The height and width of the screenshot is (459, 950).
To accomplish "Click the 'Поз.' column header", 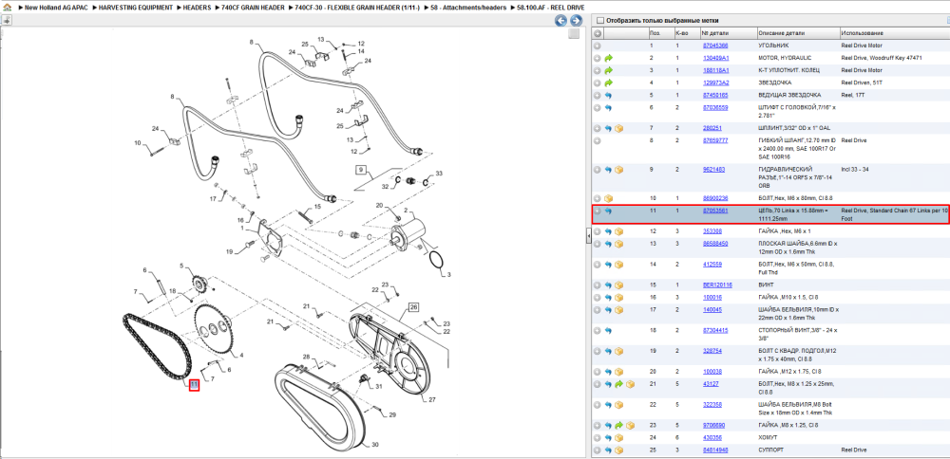I will click(x=659, y=33).
